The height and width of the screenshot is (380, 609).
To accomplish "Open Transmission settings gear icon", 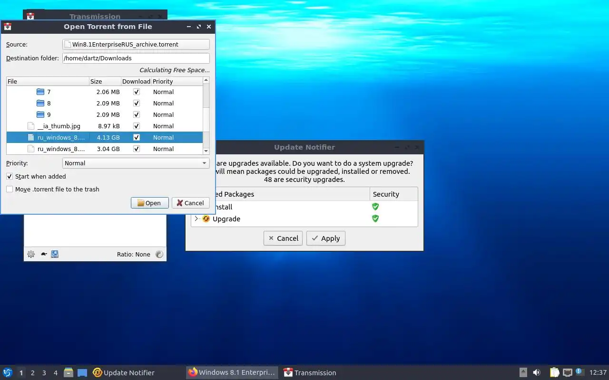I will pyautogui.click(x=31, y=254).
